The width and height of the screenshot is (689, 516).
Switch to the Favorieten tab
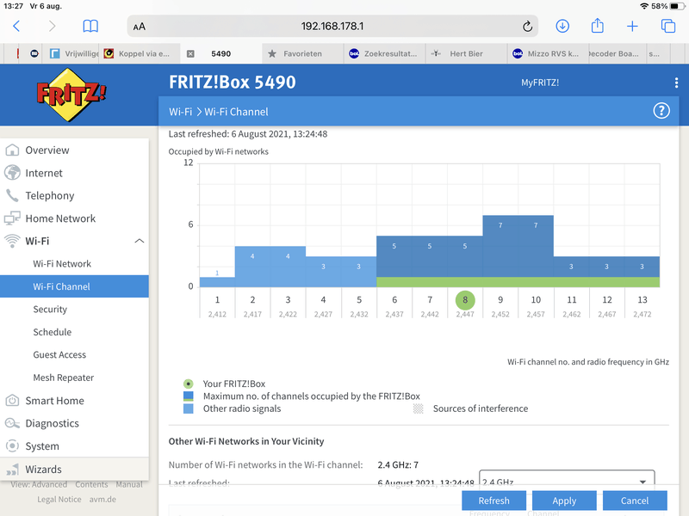(302, 53)
